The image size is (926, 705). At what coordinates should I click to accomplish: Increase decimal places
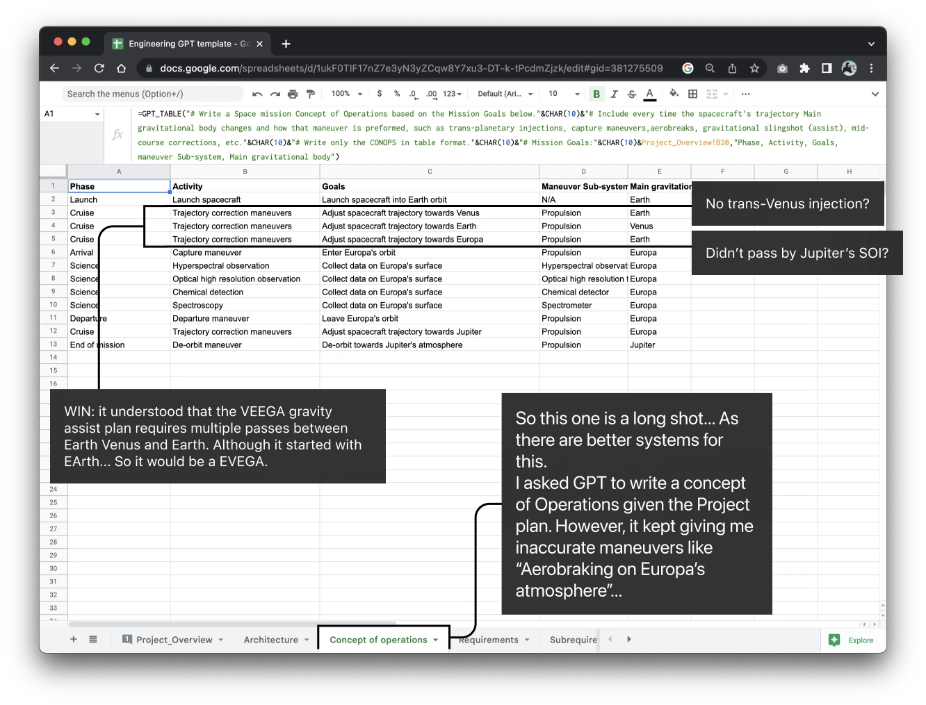point(431,94)
